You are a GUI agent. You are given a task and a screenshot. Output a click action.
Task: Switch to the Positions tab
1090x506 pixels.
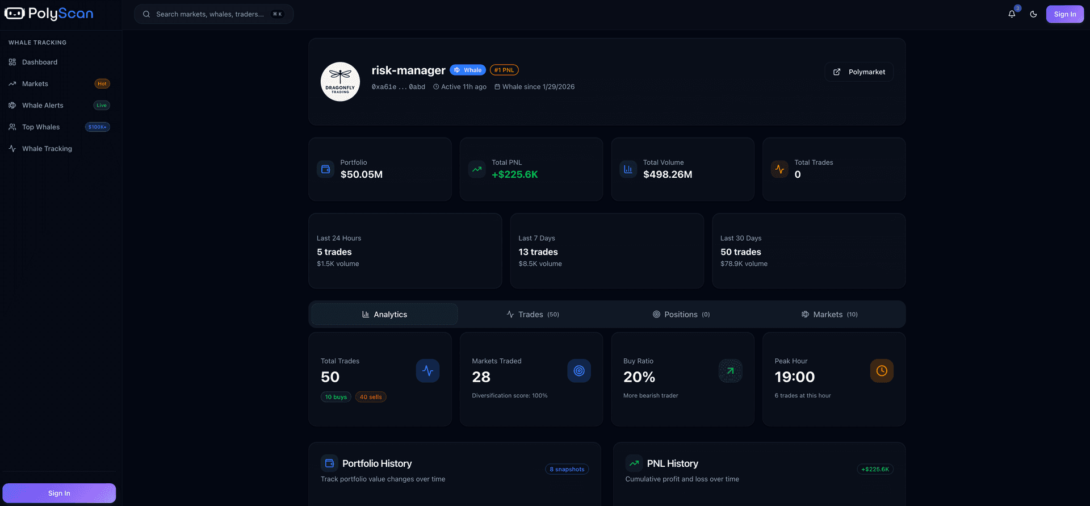(x=681, y=315)
